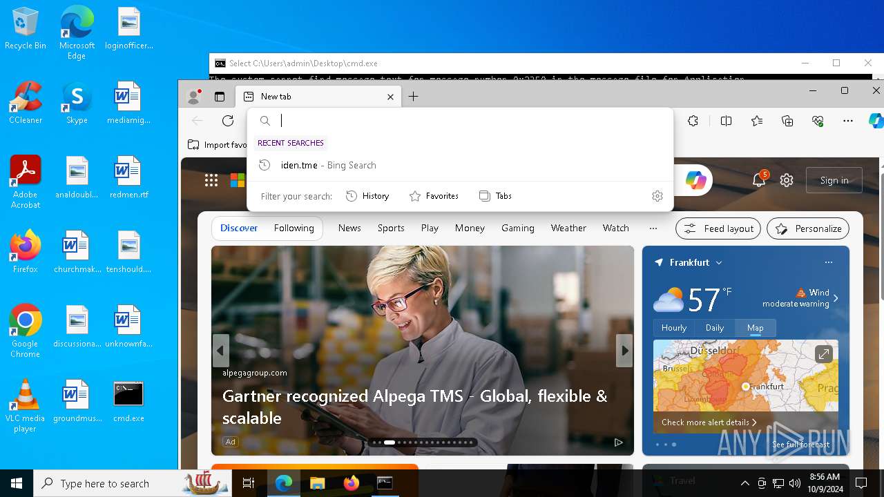The image size is (884, 497).
Task: Switch to Firefox on taskbar
Action: (x=351, y=483)
